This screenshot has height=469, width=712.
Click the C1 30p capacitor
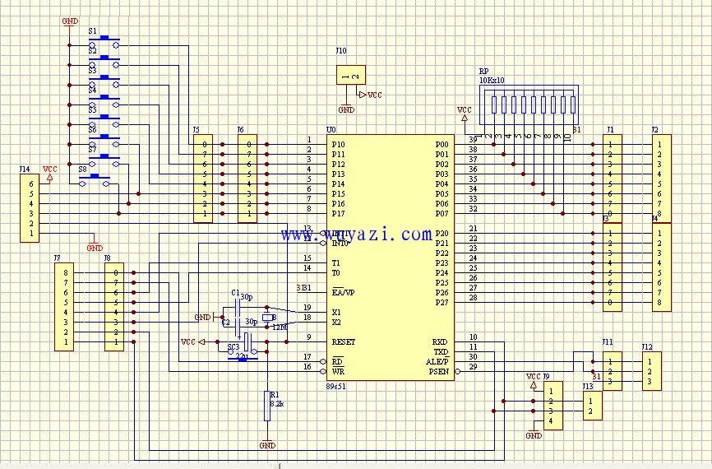237,308
